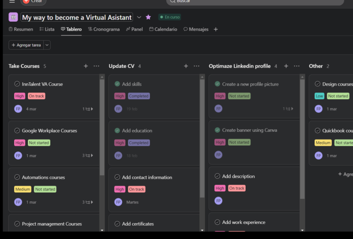353x239 pixels.
Task: Edit project title My way to become a Virtual Asistant
Action: 76,17
